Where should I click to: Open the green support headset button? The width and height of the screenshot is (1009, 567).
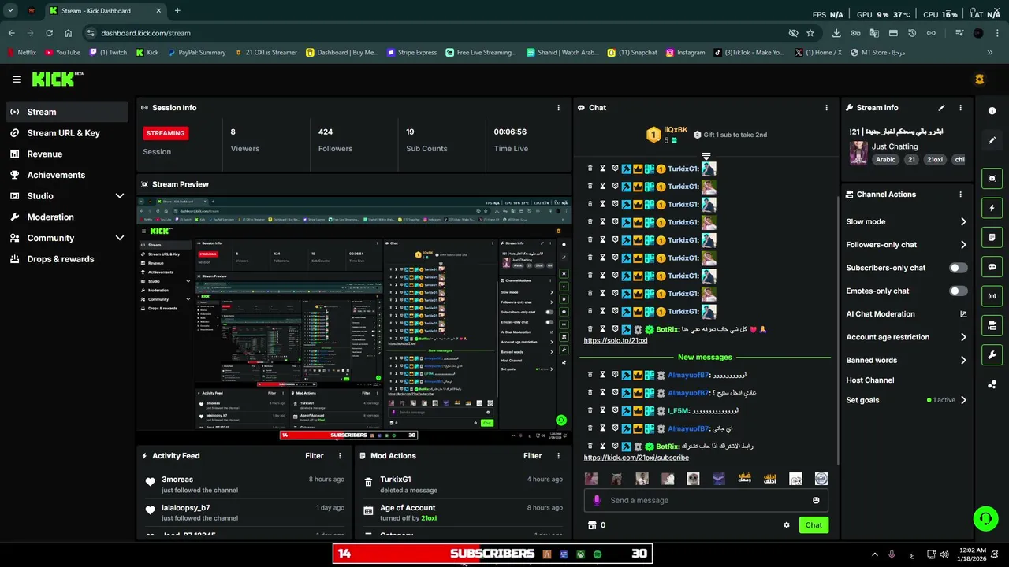pyautogui.click(x=985, y=519)
